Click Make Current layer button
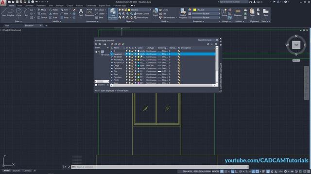 pyautogui.click(x=141, y=14)
